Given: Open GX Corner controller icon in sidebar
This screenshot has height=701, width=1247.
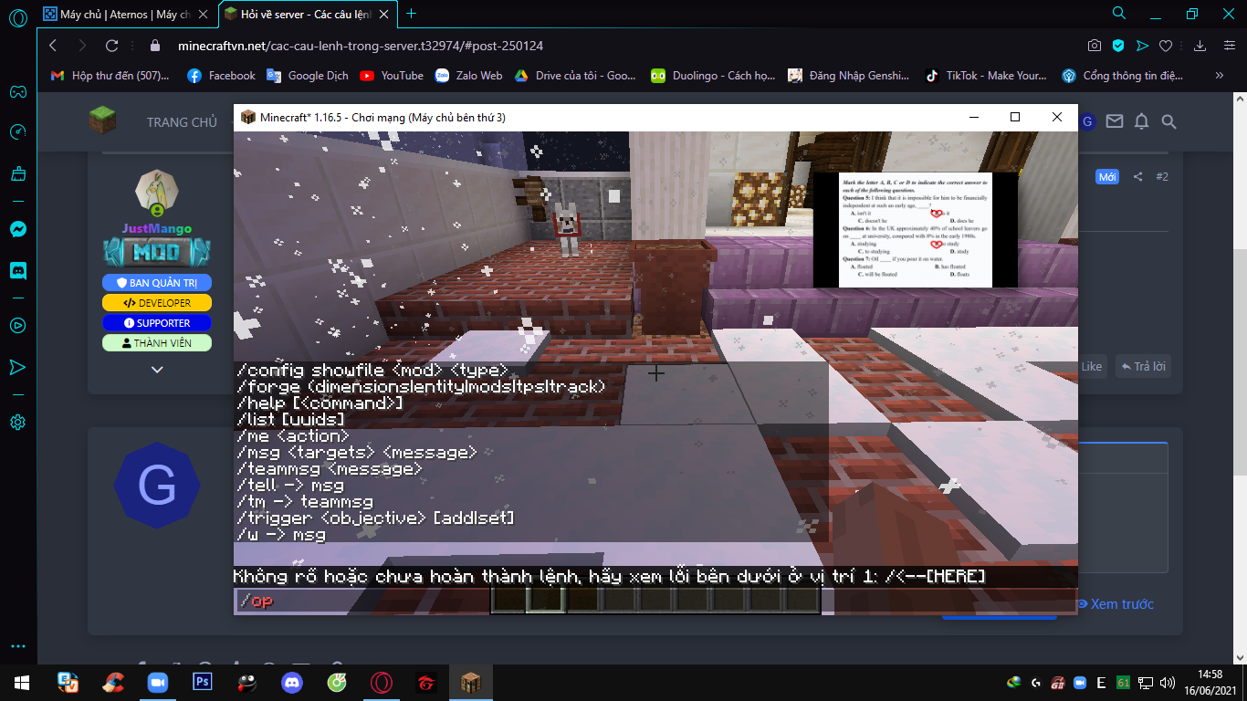Looking at the screenshot, I should coord(18,92).
